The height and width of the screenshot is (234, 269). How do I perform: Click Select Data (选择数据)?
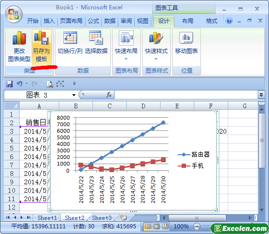(x=96, y=43)
